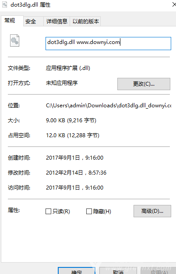Click the 应用(A) button
The height and width of the screenshot is (274, 176).
click(x=158, y=270)
